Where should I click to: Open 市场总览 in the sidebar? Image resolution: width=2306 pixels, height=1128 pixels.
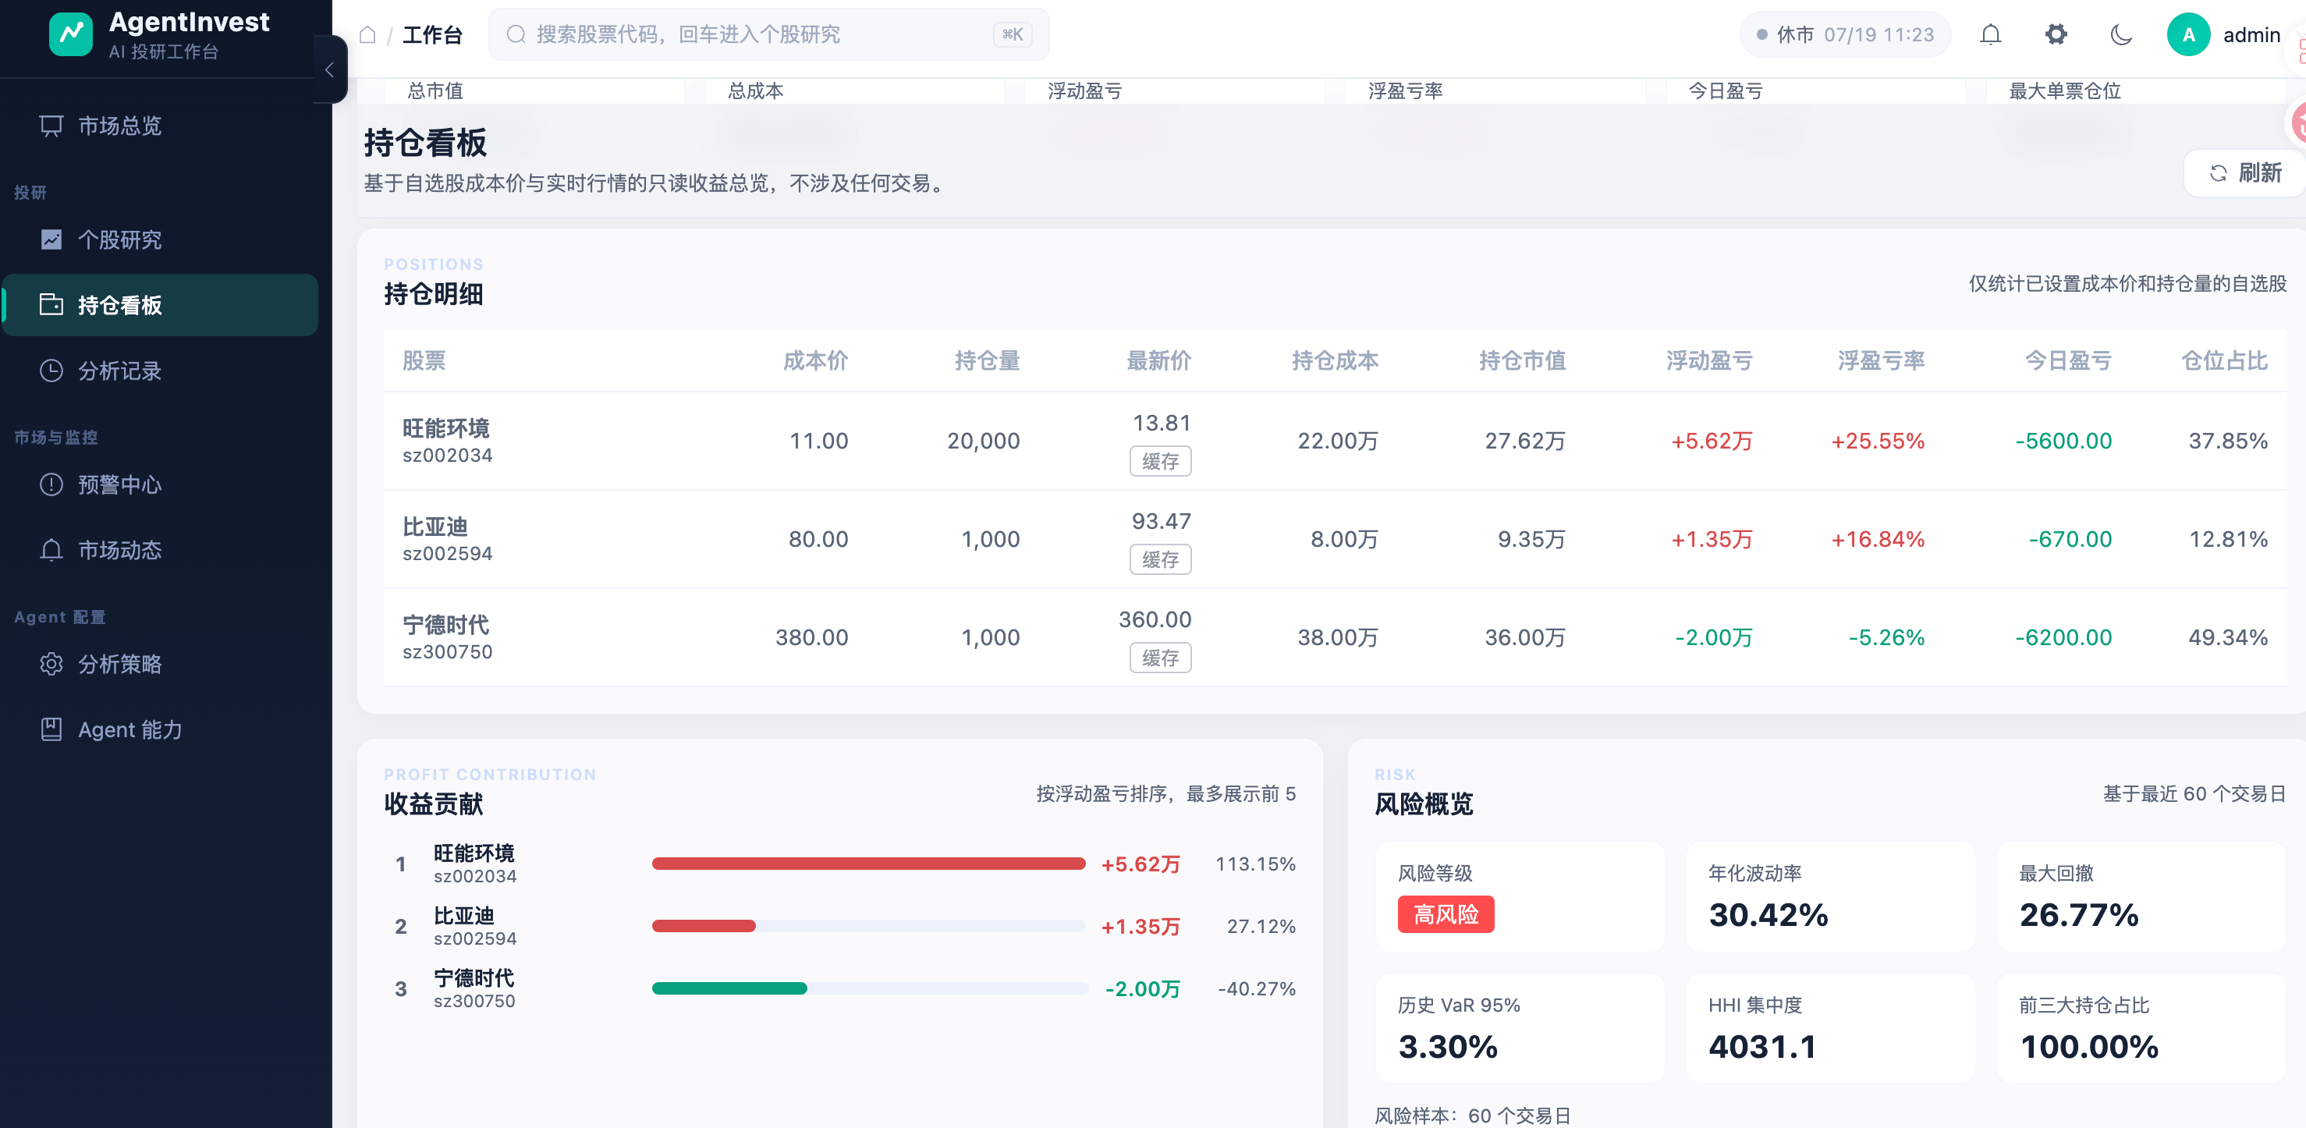pyautogui.click(x=159, y=126)
